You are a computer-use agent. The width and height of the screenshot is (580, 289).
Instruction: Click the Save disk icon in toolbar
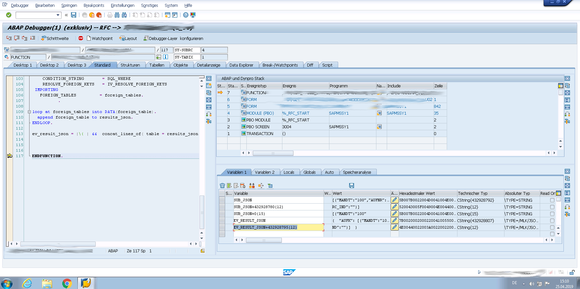pyautogui.click(x=74, y=15)
